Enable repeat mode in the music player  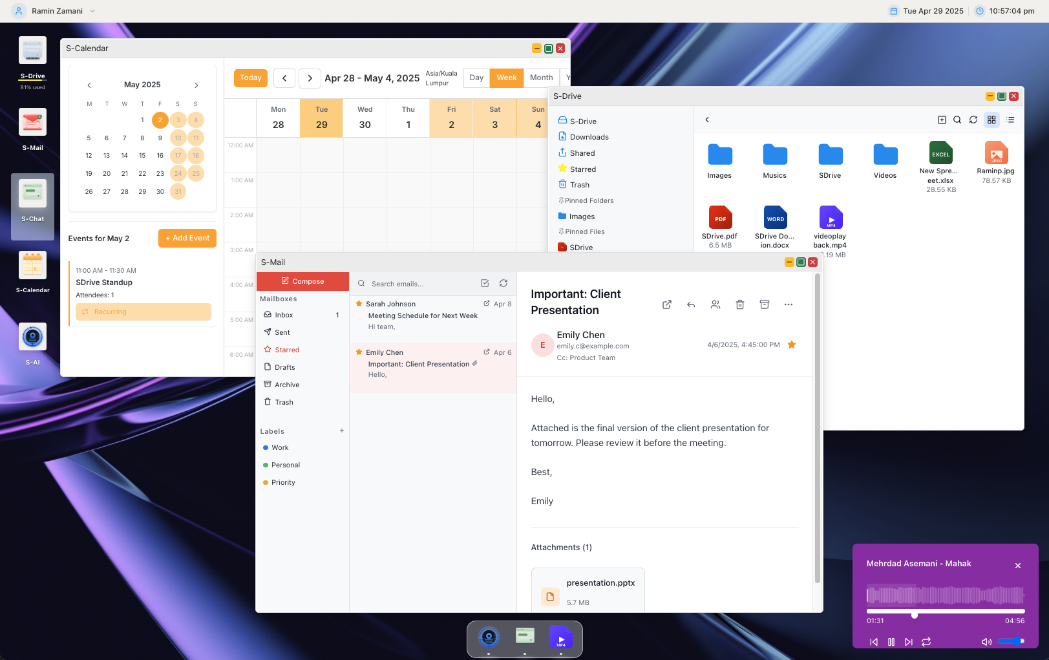926,642
